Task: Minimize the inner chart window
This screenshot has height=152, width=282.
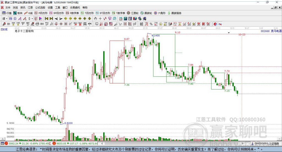Action: (272, 7)
